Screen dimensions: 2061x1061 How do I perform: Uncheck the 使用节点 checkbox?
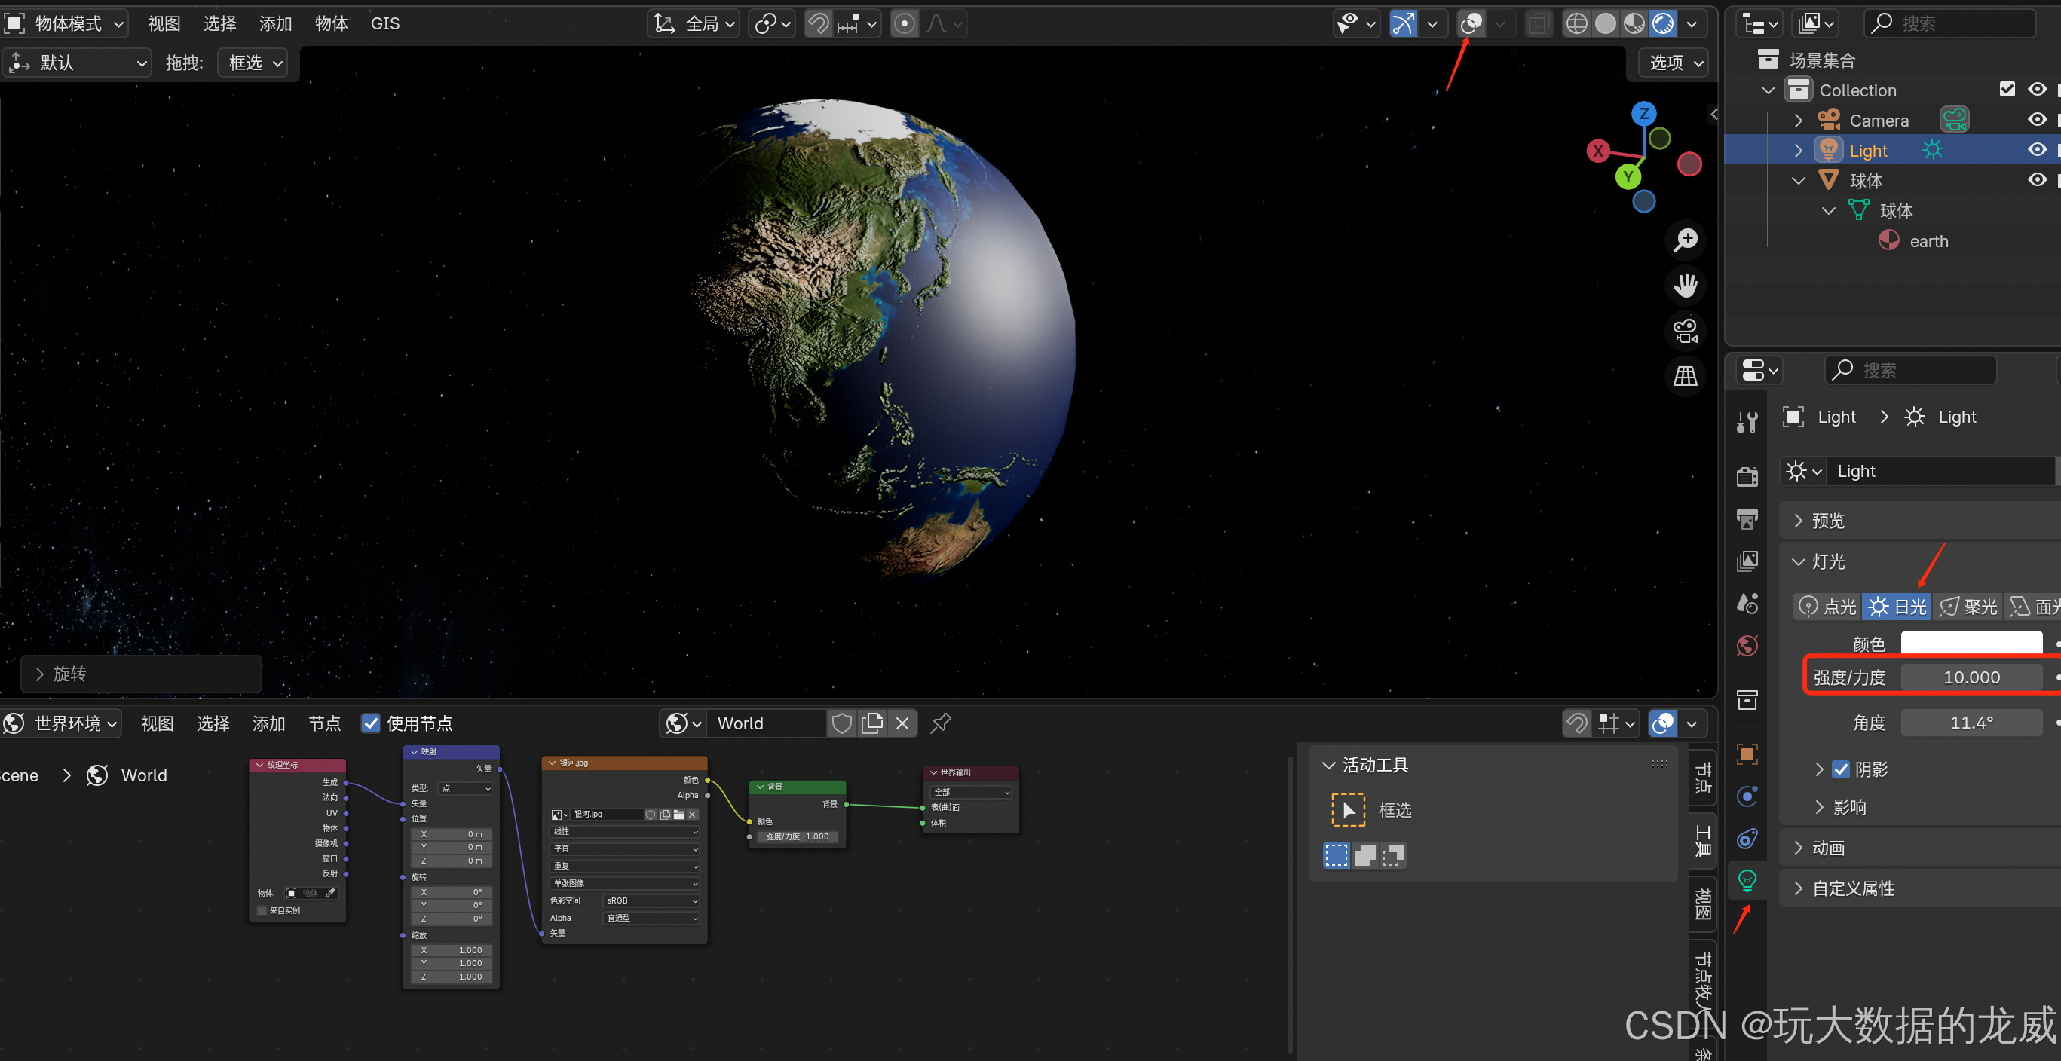pyautogui.click(x=370, y=723)
